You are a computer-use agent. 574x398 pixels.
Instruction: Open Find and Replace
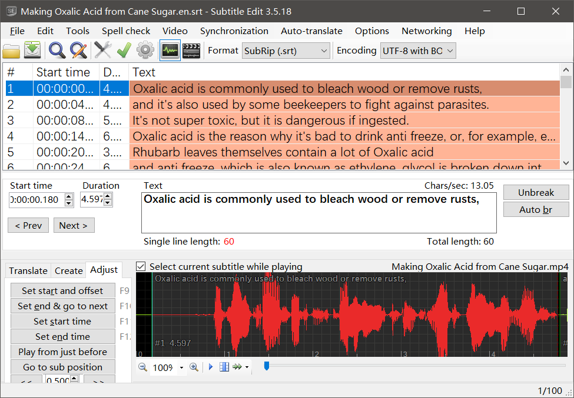point(79,51)
